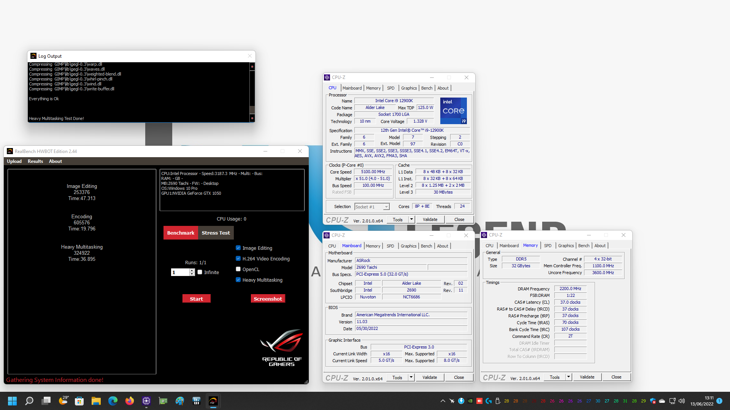Switch to CPU-Z via its taskbar icon
This screenshot has height=410, width=730.
click(146, 401)
